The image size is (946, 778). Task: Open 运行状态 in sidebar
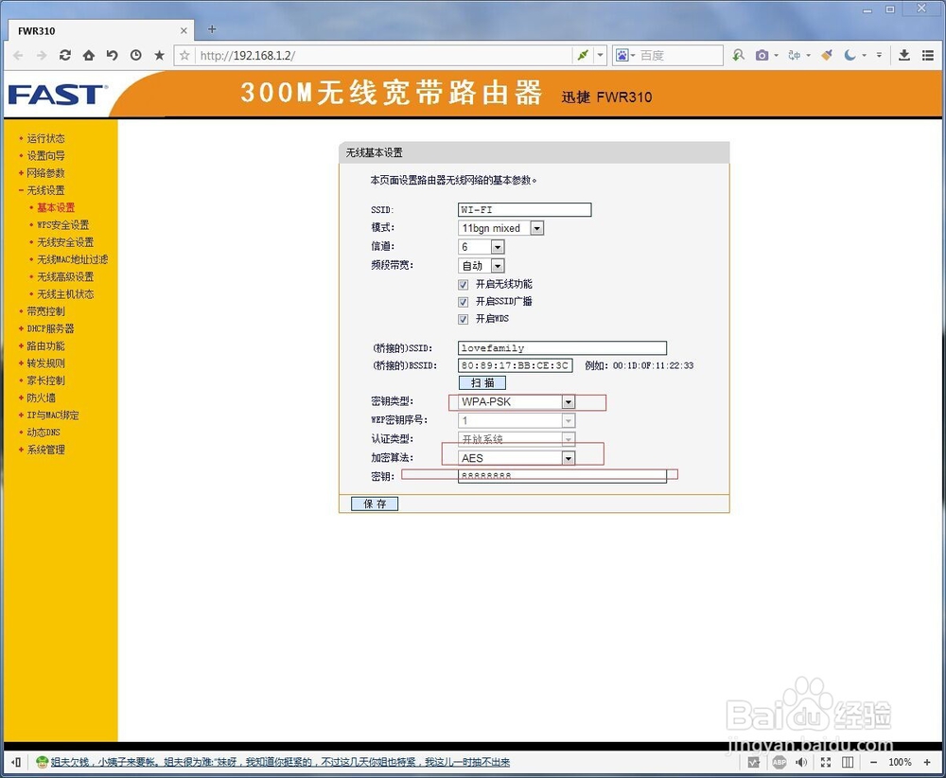click(45, 138)
